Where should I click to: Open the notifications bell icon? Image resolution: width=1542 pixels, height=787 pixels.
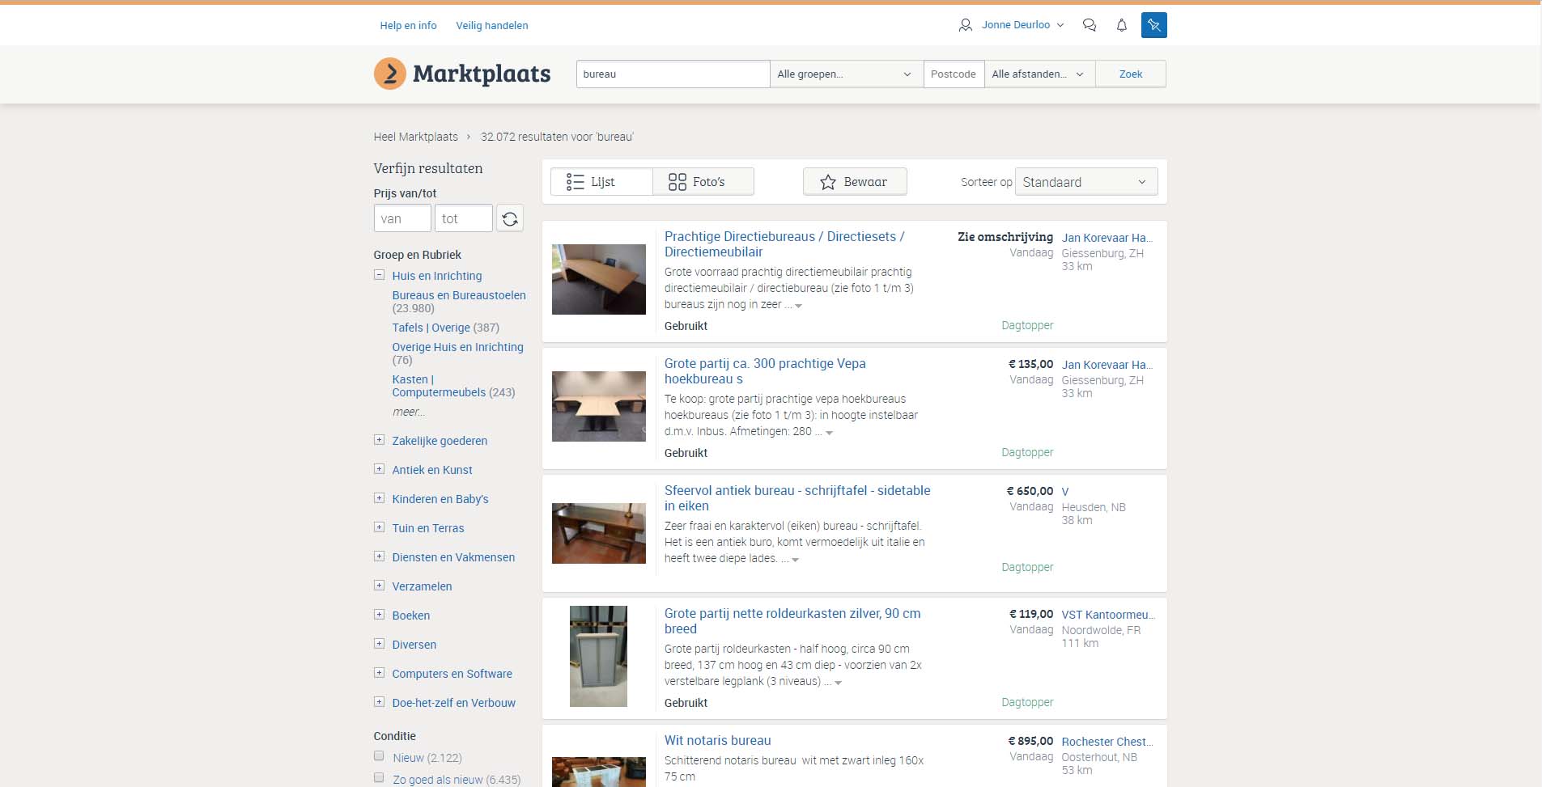pyautogui.click(x=1122, y=25)
